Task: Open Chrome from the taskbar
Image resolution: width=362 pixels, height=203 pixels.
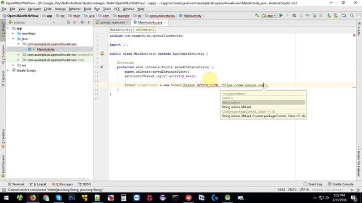Action: 46,197
